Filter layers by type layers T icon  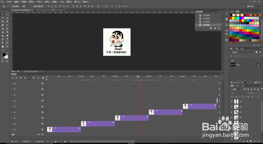(x=251, y=89)
